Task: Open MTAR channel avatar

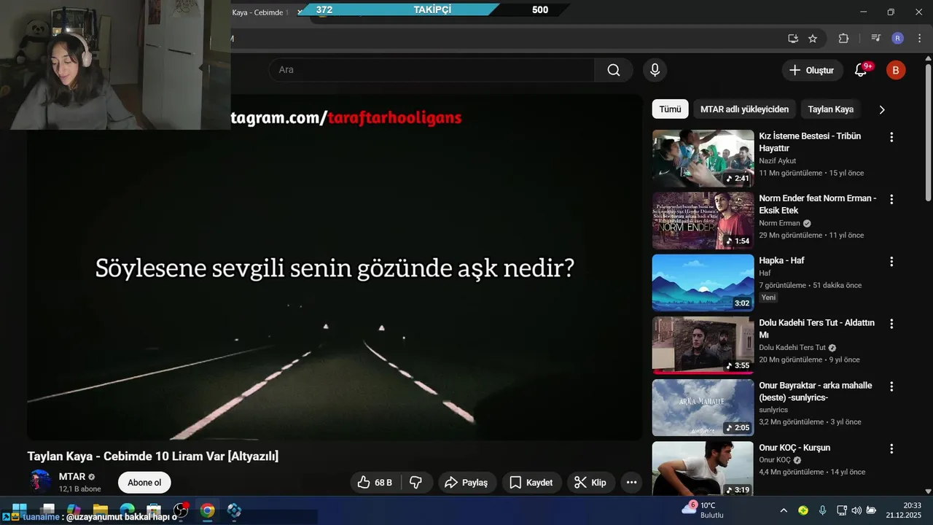Action: coord(40,481)
